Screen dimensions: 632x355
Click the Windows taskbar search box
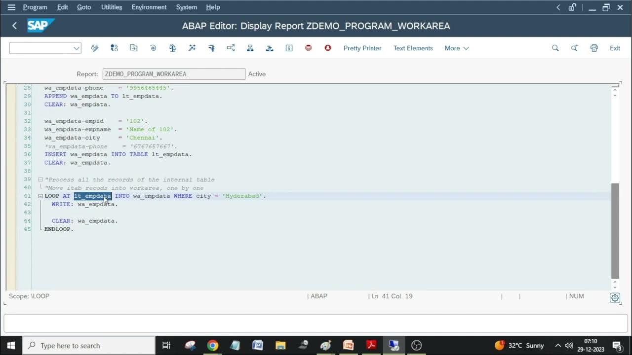(x=89, y=345)
